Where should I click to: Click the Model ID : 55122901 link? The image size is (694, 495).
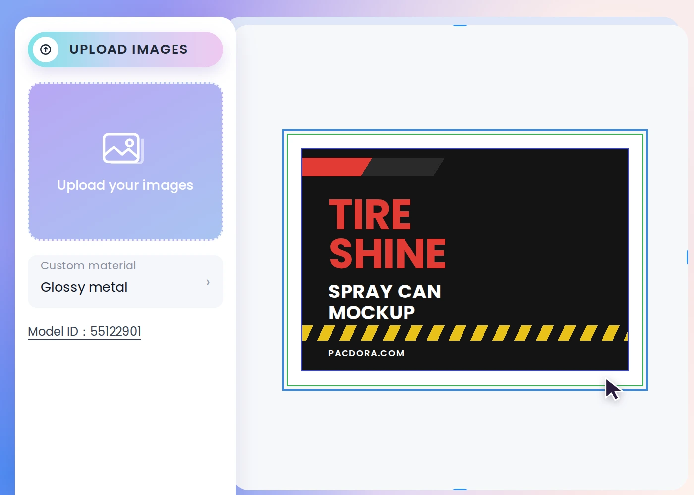[x=84, y=331]
